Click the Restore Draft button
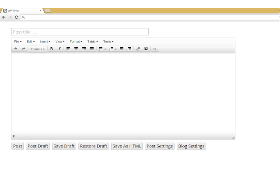Viewport: 280px width, 175px height. 94,146
